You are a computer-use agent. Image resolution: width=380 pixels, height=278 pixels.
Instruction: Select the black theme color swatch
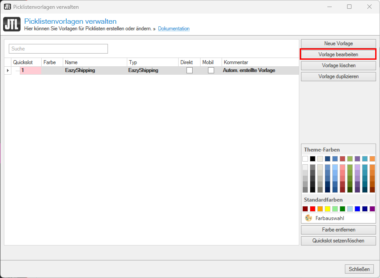click(312, 159)
